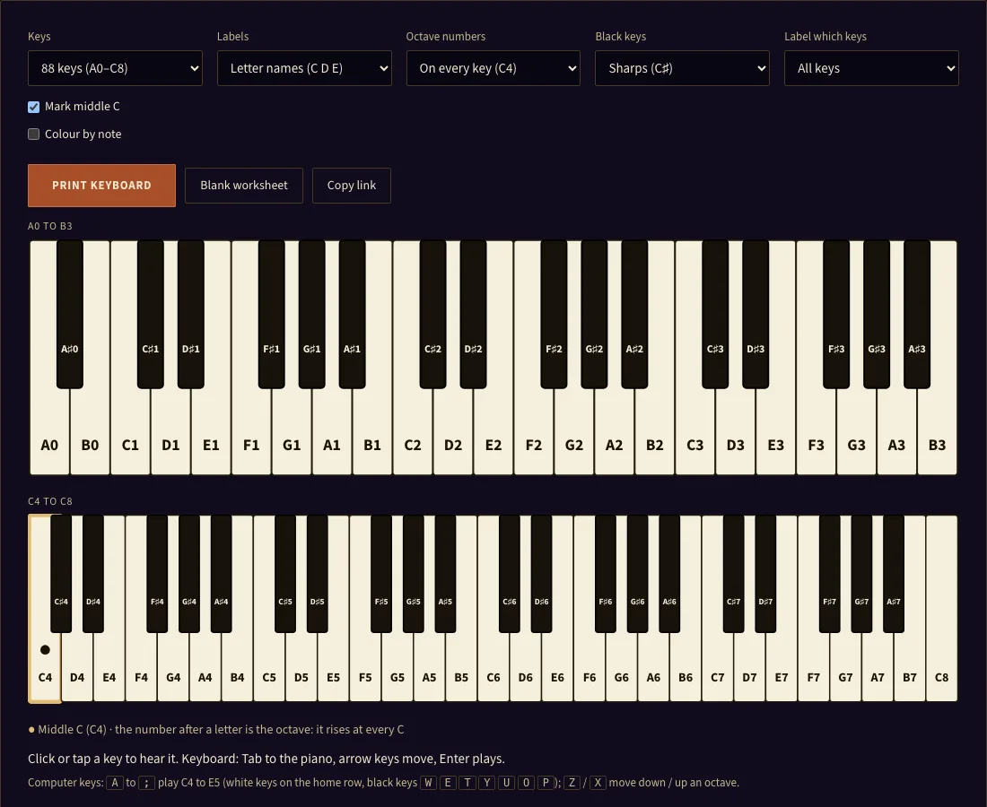Image resolution: width=987 pixels, height=807 pixels.
Task: Uncheck the Mark middle C checkbox
Action: tap(34, 107)
